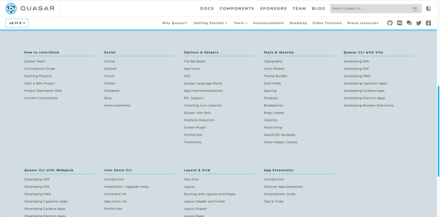
Task: Open the Contribution Guide link
Action: coord(40,69)
